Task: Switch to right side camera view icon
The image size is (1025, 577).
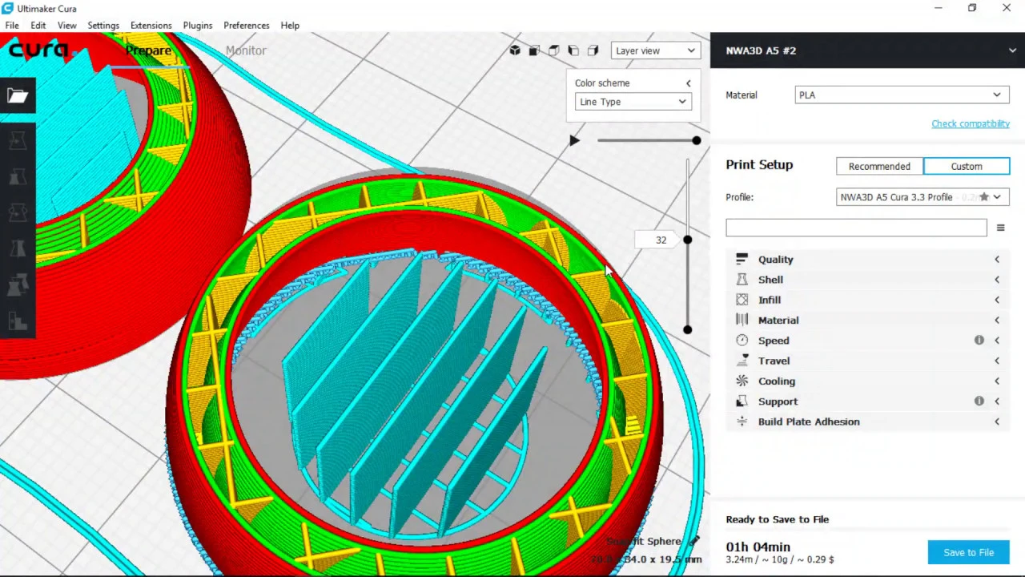Action: [x=593, y=50]
